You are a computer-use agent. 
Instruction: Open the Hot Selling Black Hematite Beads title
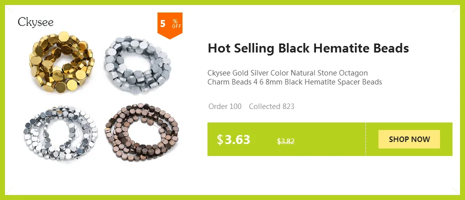coord(308,48)
